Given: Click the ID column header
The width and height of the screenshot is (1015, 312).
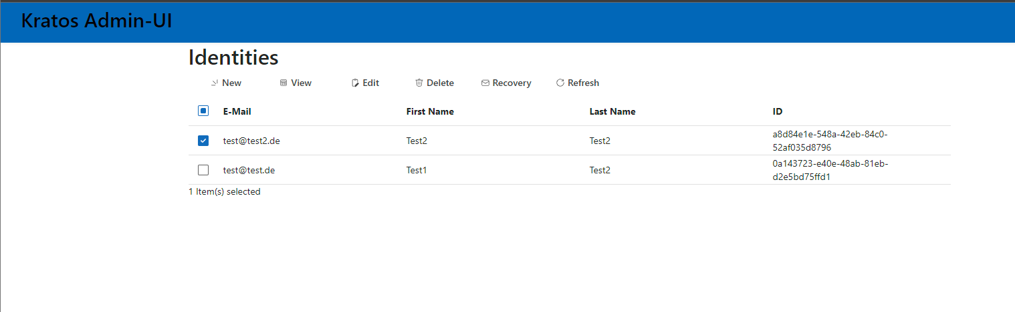Looking at the screenshot, I should click(x=778, y=111).
